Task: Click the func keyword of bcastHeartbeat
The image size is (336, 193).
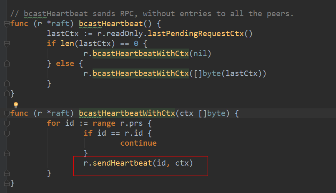Action: 19,24
